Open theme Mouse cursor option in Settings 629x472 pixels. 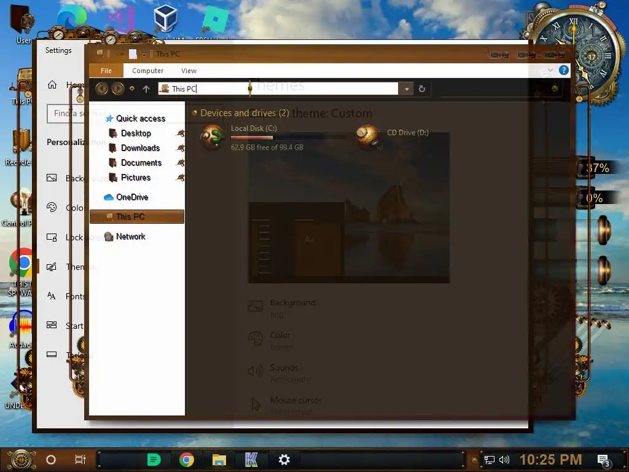tap(286, 405)
